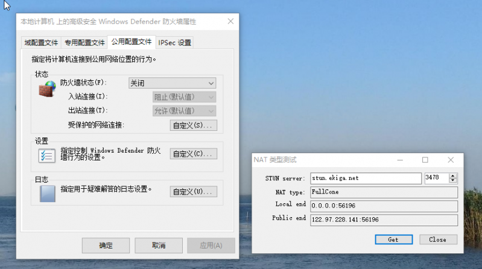
Task: Click the Public end label
Action: tap(289, 218)
